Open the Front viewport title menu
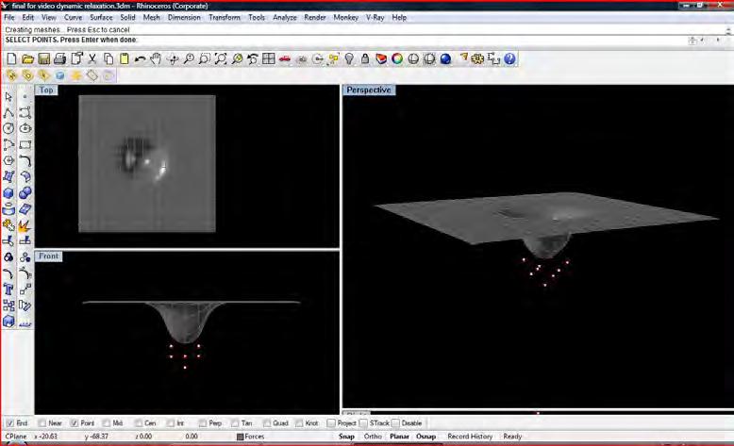This screenshot has height=446, width=734. 49,256
